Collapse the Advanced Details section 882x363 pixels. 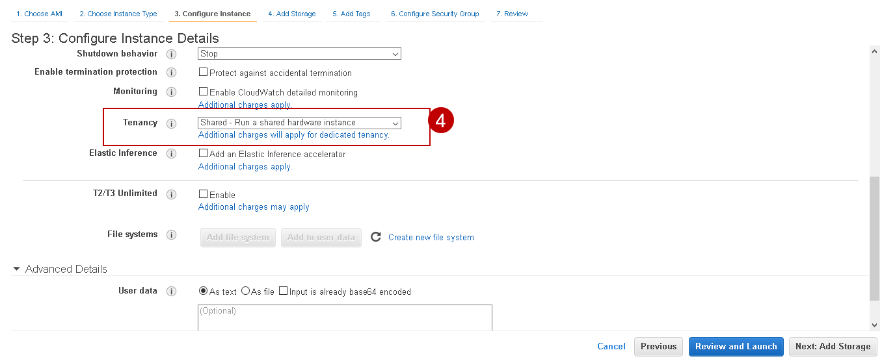pyautogui.click(x=18, y=269)
